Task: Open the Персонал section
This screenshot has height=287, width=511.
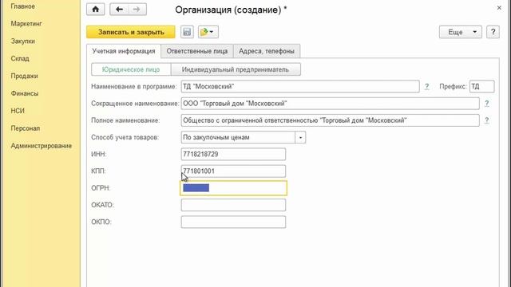Action: 26,128
